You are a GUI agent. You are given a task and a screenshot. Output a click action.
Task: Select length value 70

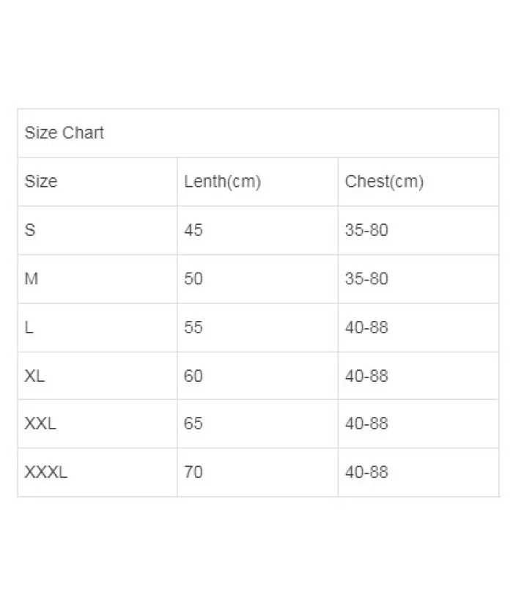193,472
